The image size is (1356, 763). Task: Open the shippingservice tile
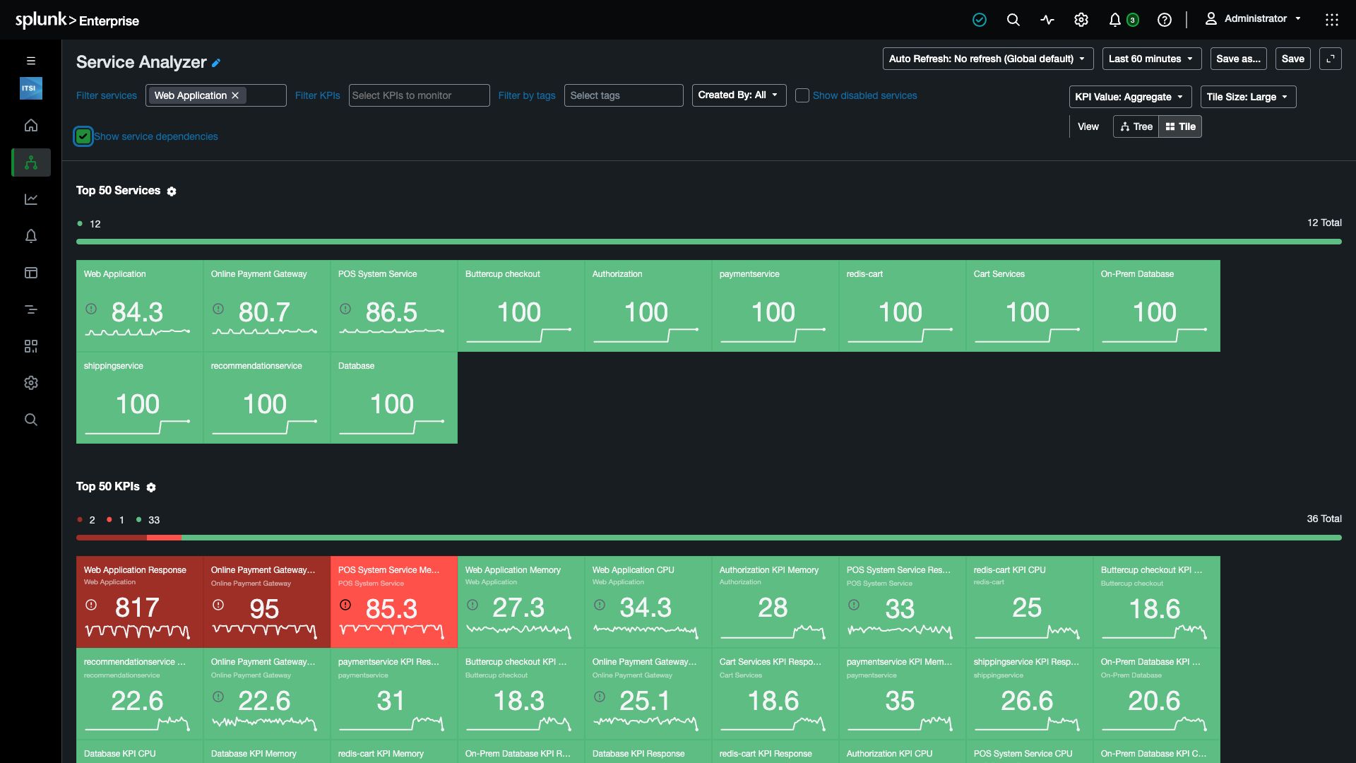pos(140,398)
